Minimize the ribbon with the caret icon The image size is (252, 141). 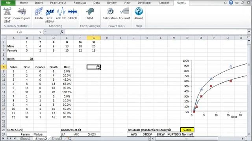[225, 3]
